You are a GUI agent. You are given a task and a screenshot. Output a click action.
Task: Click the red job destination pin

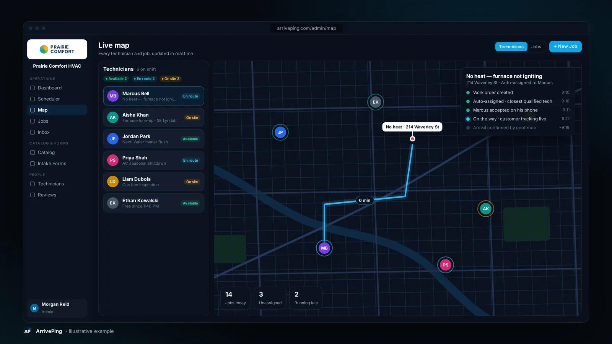[x=412, y=139]
